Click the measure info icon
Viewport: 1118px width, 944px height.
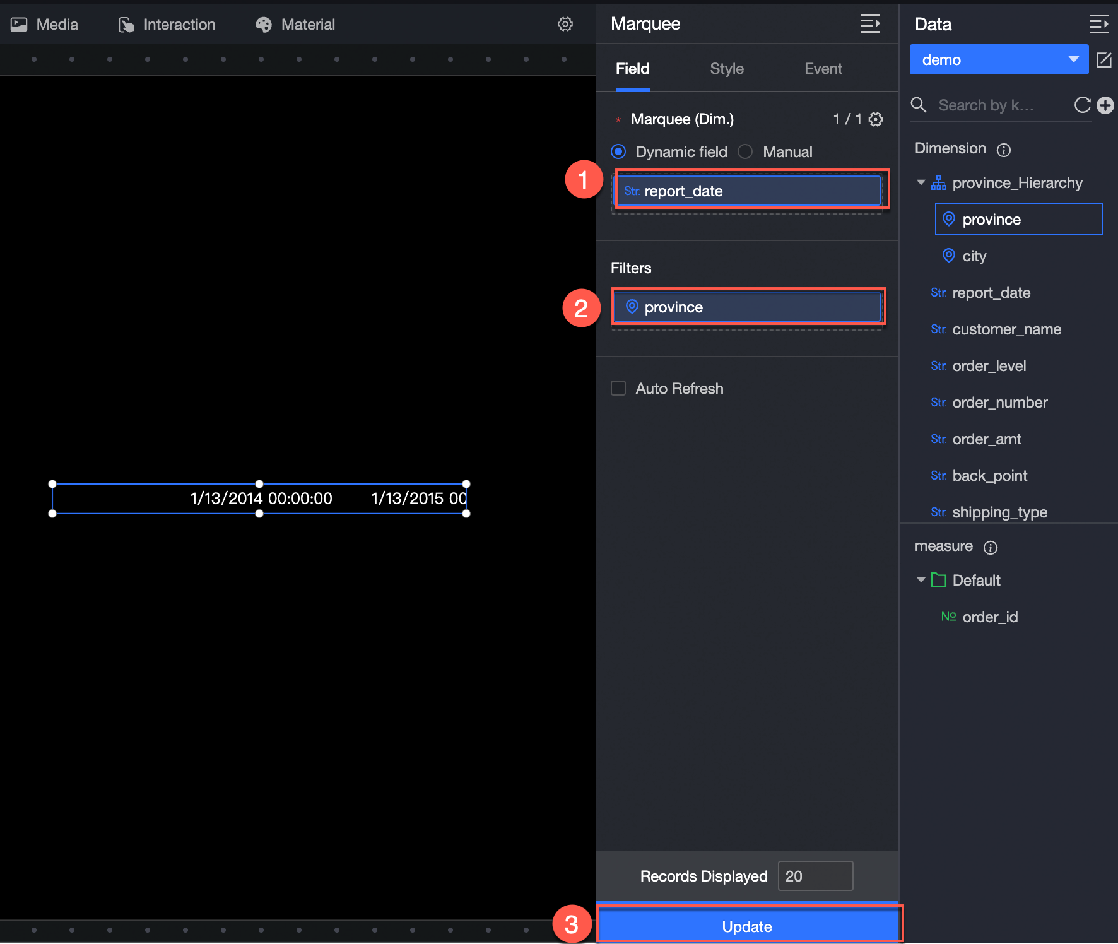pos(991,547)
